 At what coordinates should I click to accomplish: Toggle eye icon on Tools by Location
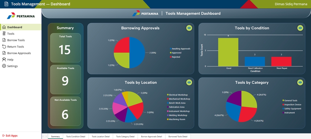189,83
